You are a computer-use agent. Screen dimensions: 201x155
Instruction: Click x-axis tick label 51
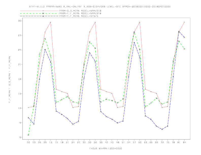[123, 142]
